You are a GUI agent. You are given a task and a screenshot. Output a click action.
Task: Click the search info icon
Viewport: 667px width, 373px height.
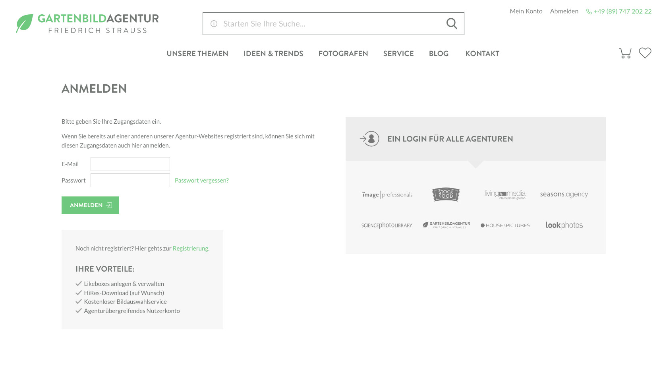(x=214, y=24)
